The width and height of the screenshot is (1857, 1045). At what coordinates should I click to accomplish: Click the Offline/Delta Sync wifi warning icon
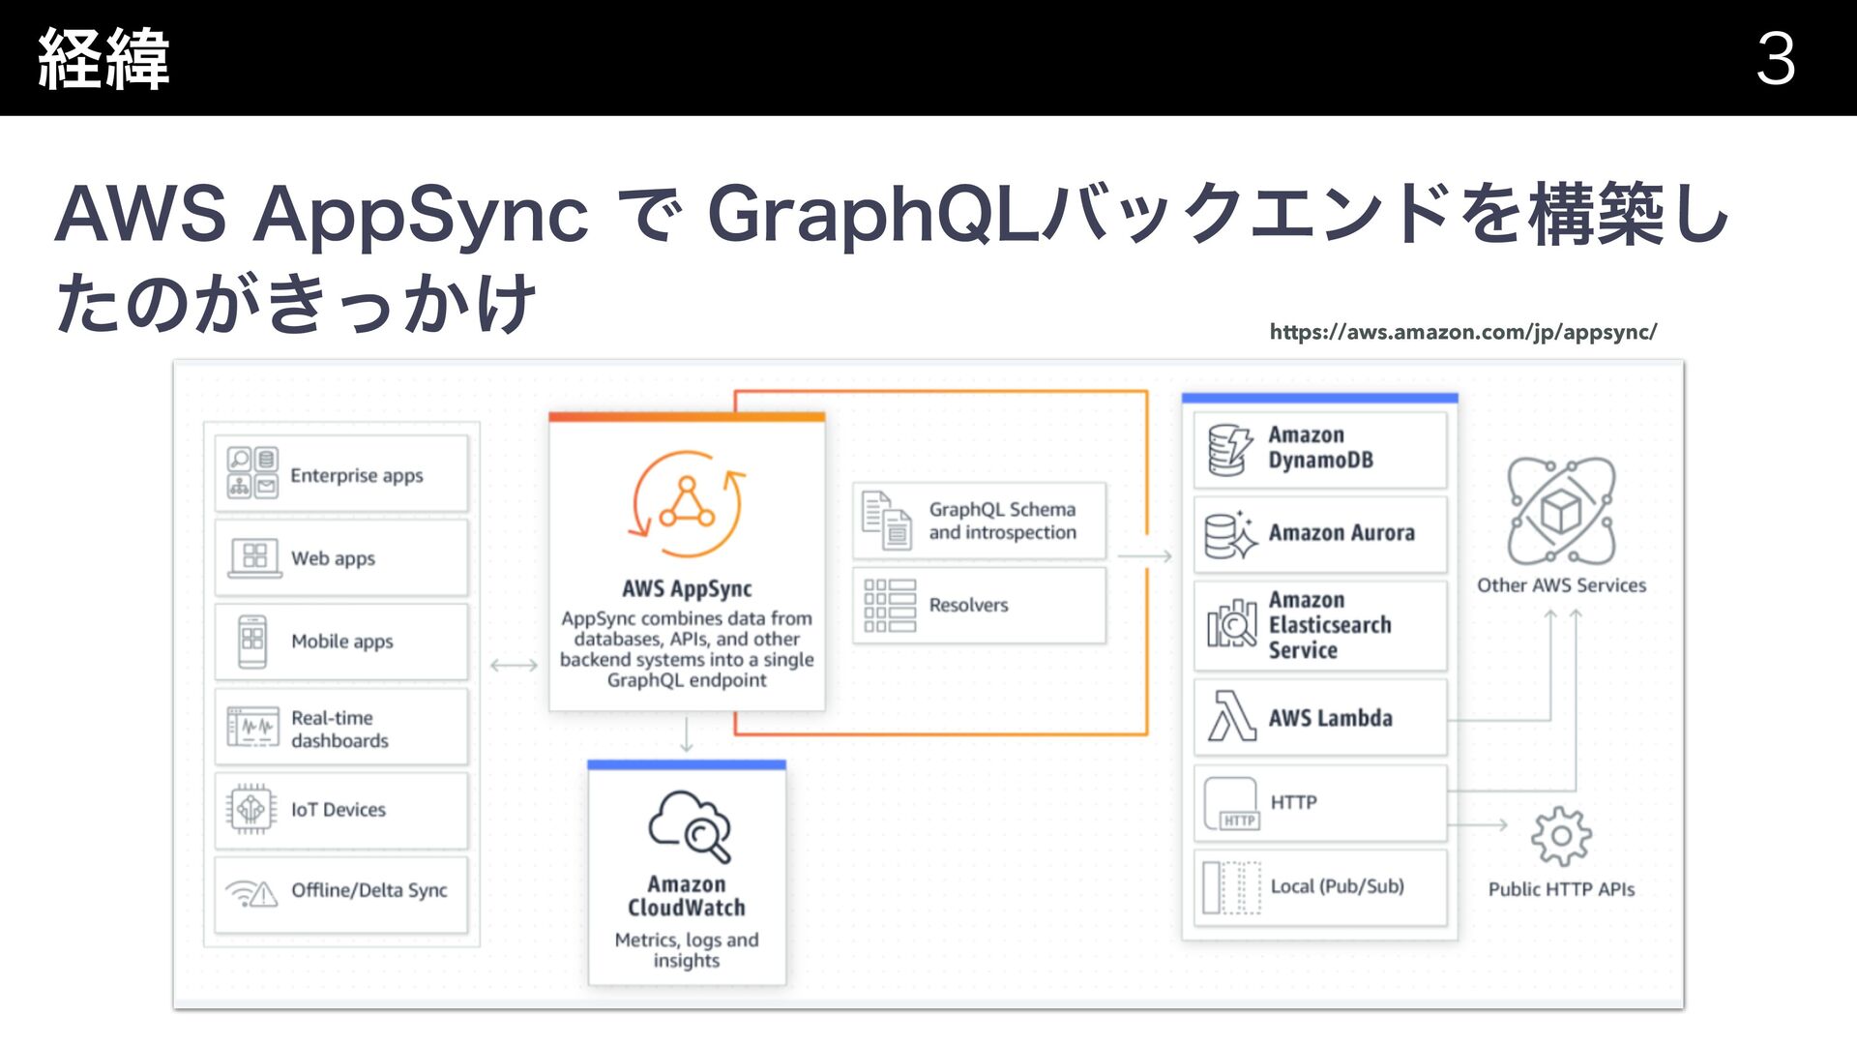coord(251,892)
